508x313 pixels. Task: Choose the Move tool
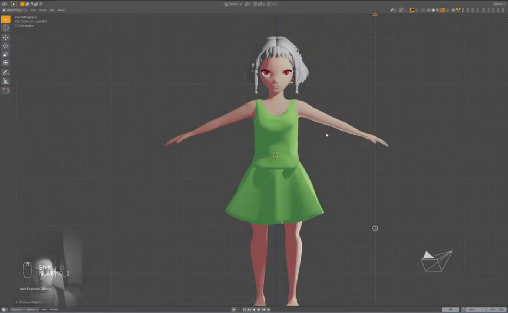click(6, 37)
